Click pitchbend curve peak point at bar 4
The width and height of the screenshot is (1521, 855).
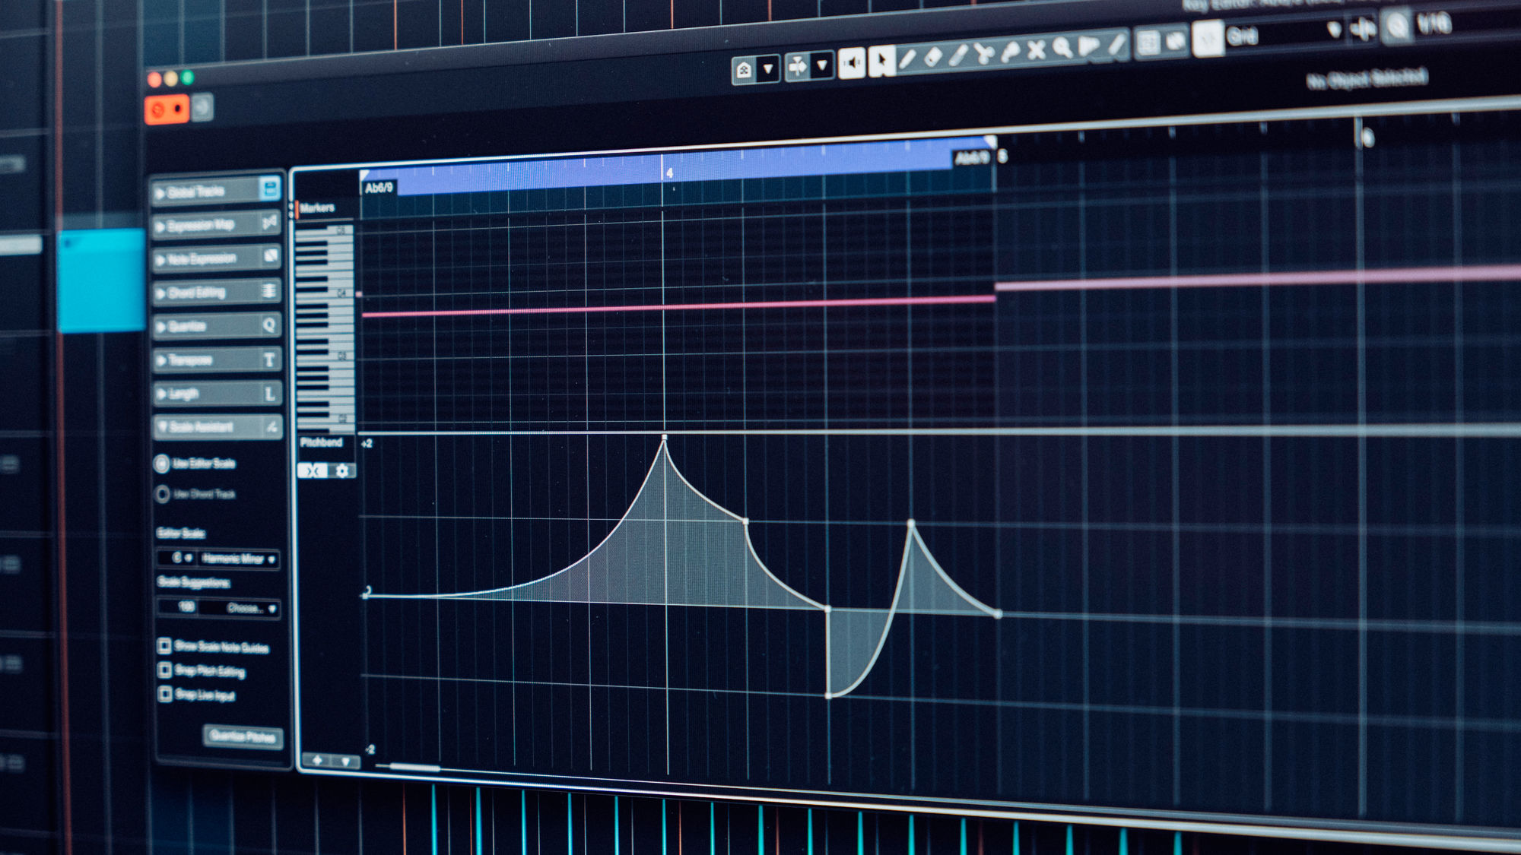[x=664, y=439]
